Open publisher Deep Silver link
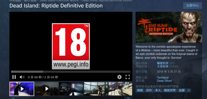Viewport: 207px width, 99px height. [x=164, y=81]
